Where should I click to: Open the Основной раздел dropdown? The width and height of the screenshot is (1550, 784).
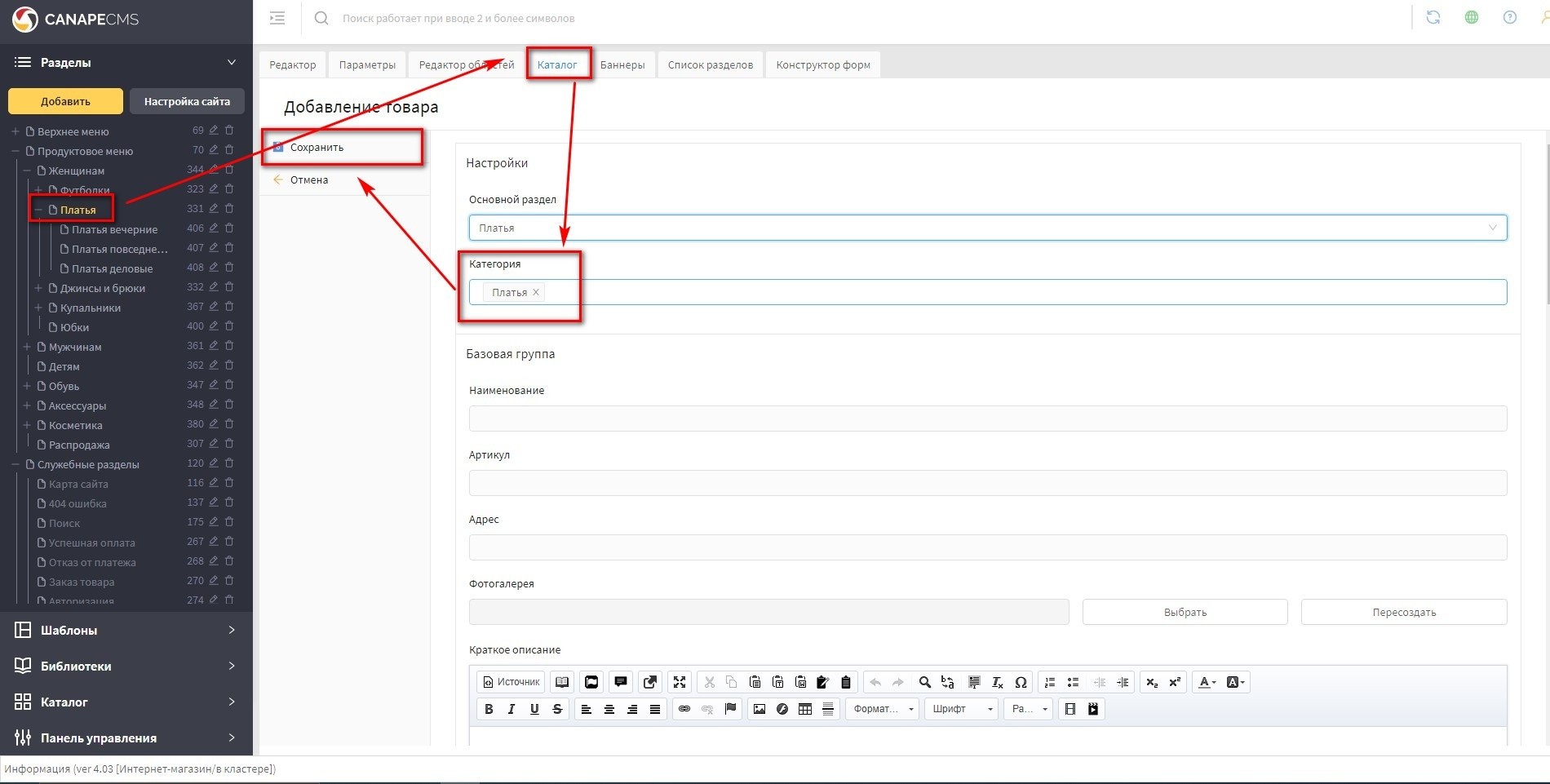987,228
